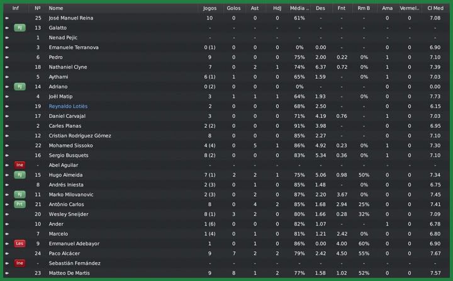The height and width of the screenshot is (281, 453).
Task: Open the Reynaldo Lotiès player link
Action: [x=68, y=106]
